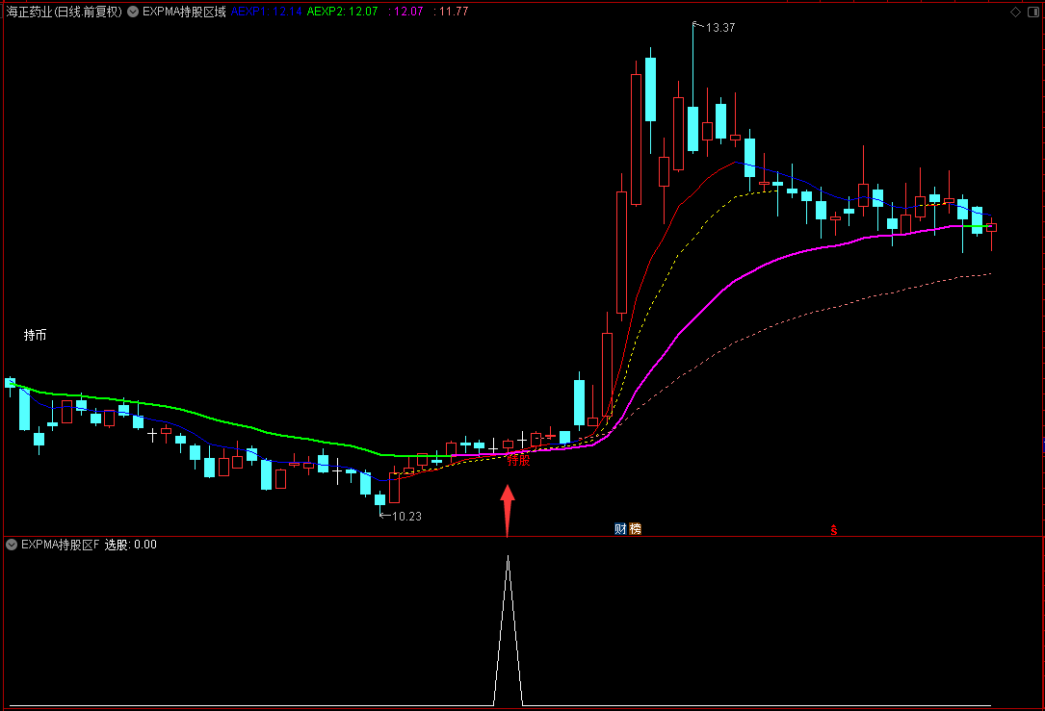Click the 10.23 low price label

click(x=406, y=516)
